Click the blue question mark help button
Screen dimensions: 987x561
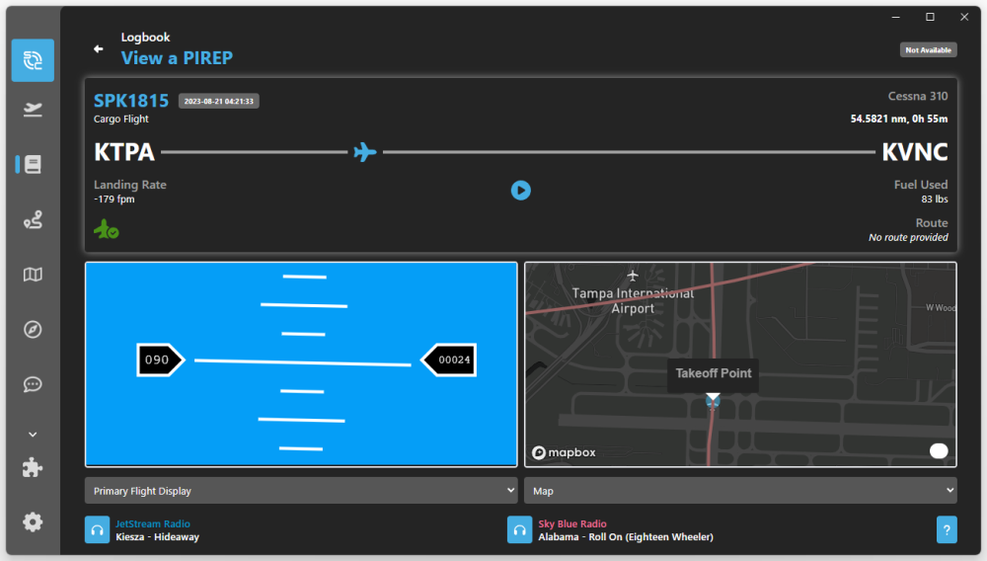click(x=947, y=530)
